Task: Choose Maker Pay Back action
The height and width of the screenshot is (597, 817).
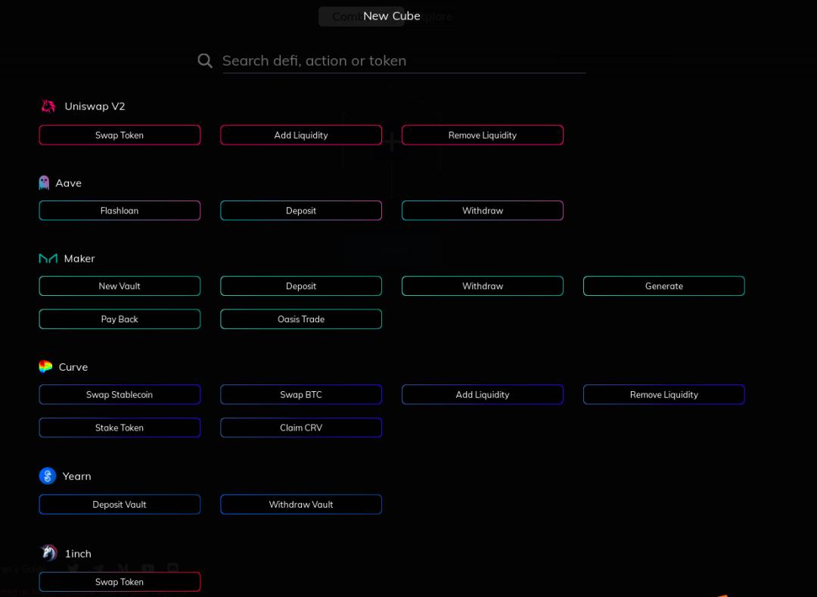Action: click(120, 319)
